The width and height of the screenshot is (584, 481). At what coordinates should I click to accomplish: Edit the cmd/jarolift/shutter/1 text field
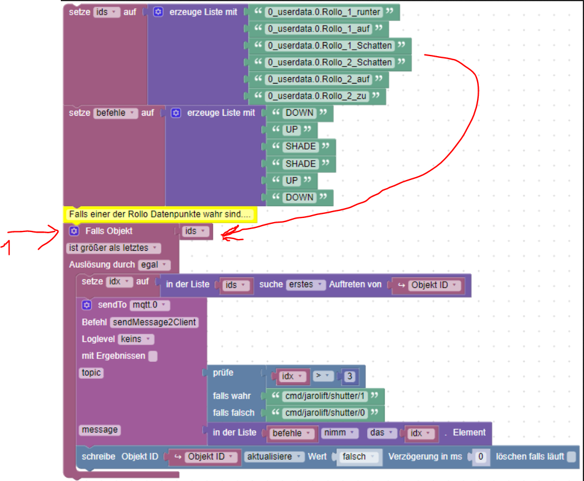(x=325, y=396)
